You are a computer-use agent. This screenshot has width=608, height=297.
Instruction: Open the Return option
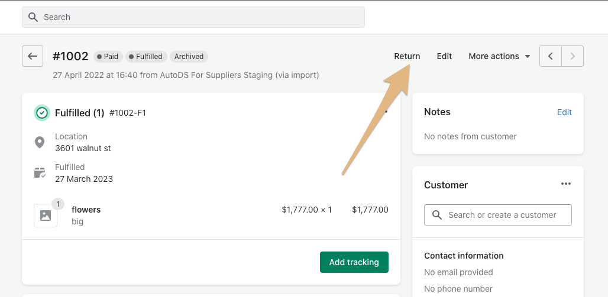407,56
